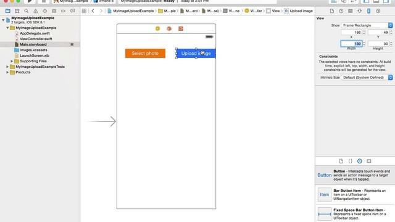Open the Intrinsic Size dropdown

pos(367,77)
